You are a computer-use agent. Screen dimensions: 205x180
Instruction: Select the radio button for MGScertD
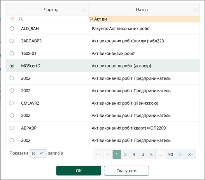pos(12,66)
